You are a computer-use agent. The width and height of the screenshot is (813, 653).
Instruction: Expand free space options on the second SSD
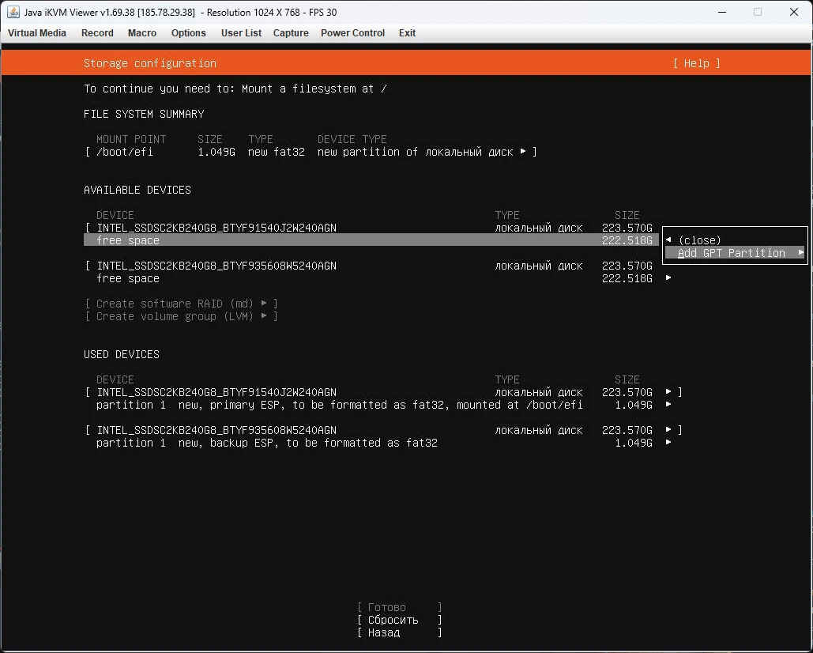click(668, 278)
